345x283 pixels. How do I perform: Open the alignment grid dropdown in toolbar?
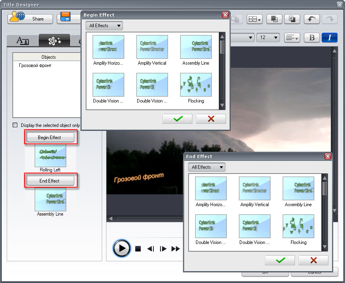pyautogui.click(x=254, y=19)
